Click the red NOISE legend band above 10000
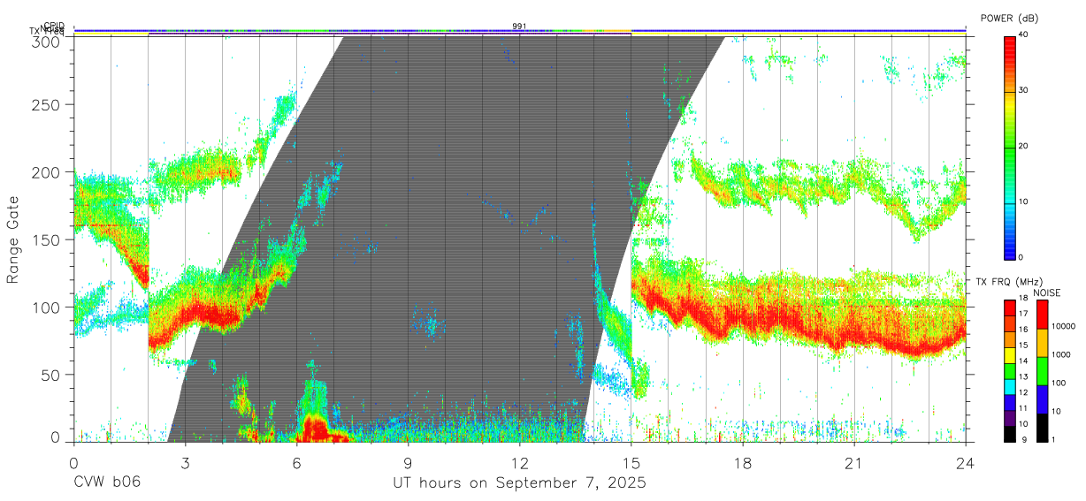This screenshot has height=501, width=1086. 1043,315
